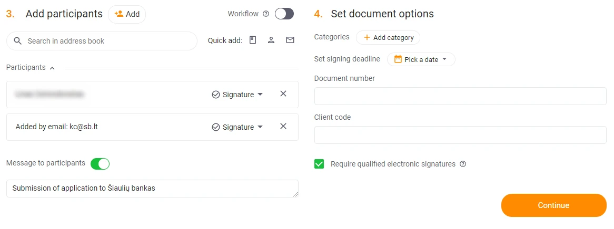Quick add a person icon

[271, 40]
